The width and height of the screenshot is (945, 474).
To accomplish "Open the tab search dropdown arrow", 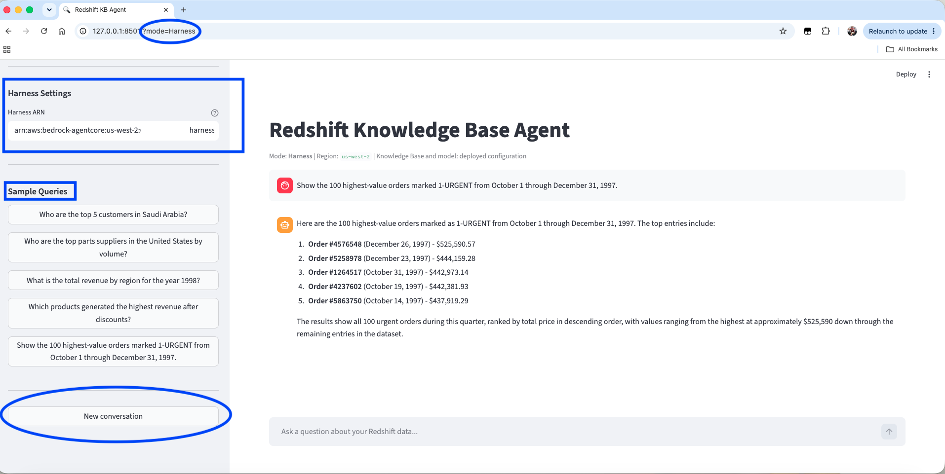I will click(x=49, y=10).
